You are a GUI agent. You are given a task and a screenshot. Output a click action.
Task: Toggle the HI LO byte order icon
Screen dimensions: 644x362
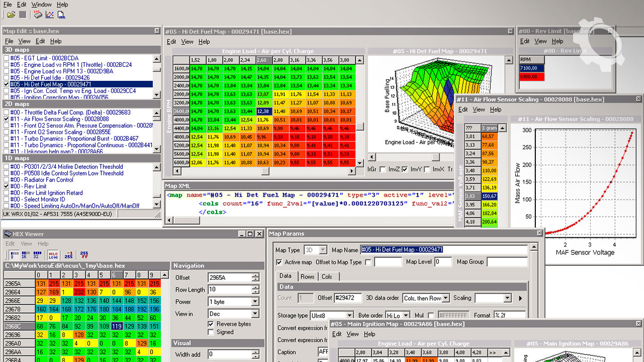coord(53,255)
